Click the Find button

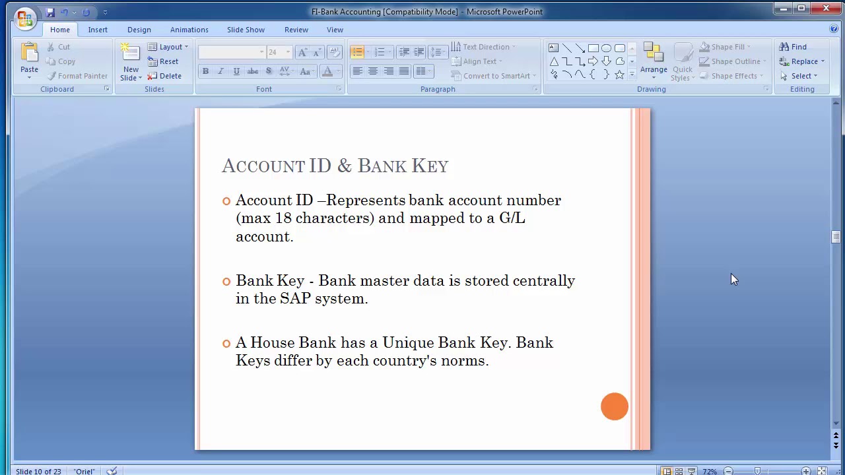click(793, 47)
